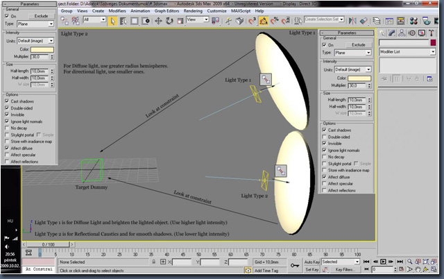444x279 pixels.
Task: Open the Layer Manager icon
Action: 376,21
